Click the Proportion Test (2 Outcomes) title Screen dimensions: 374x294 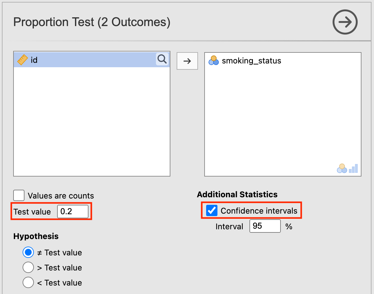click(92, 22)
